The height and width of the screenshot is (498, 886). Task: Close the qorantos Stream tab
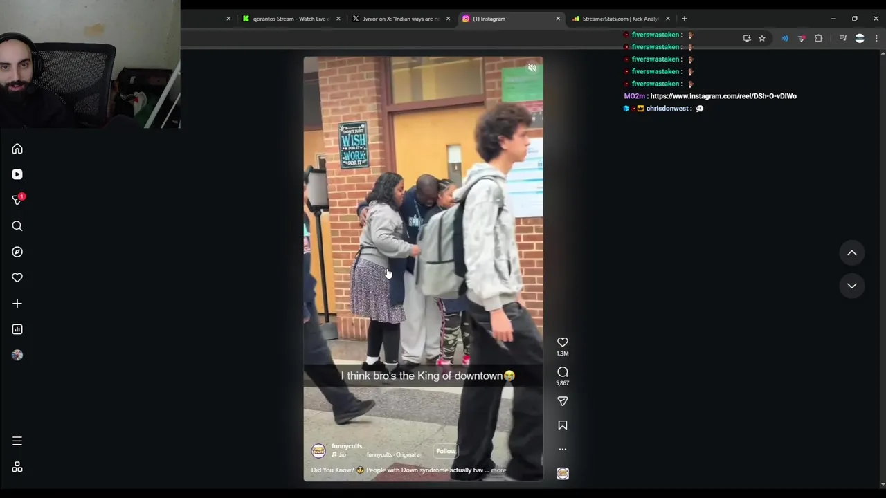pyautogui.click(x=338, y=19)
